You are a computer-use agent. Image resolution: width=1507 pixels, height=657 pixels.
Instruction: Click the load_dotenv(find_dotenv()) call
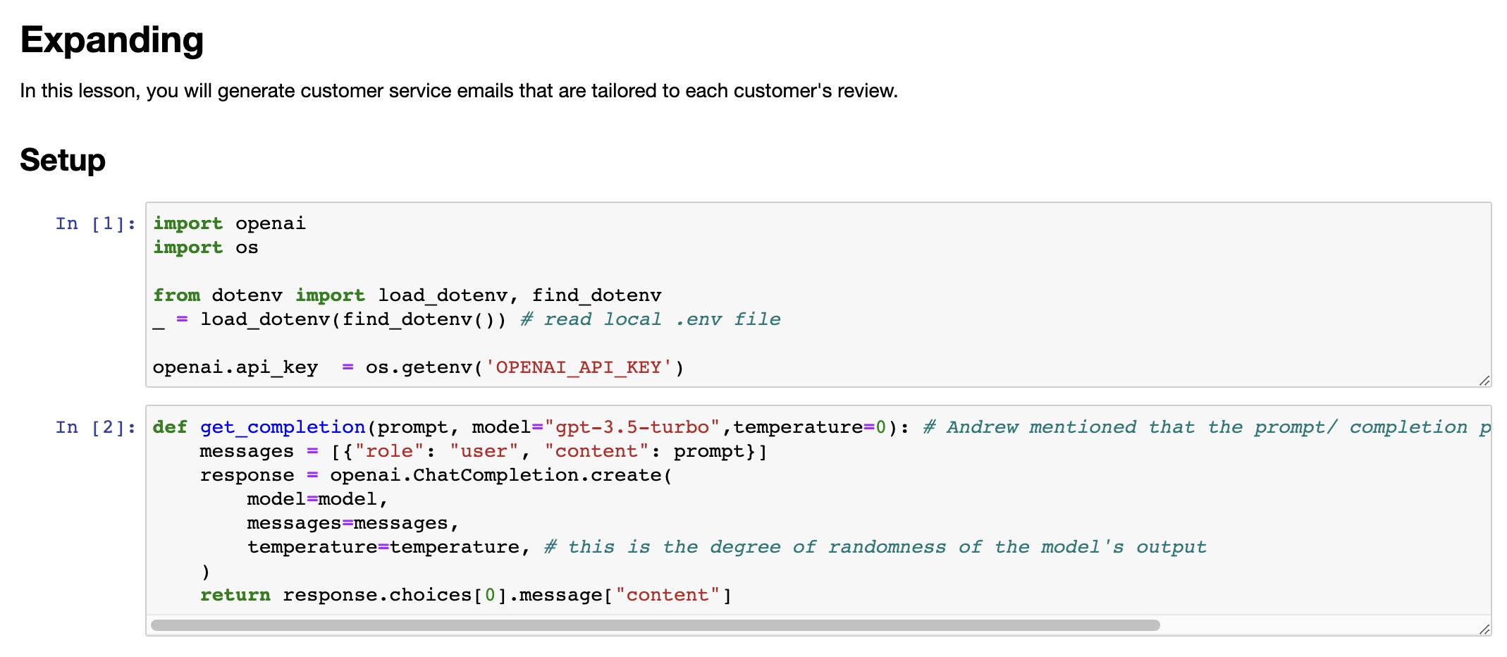point(353,319)
